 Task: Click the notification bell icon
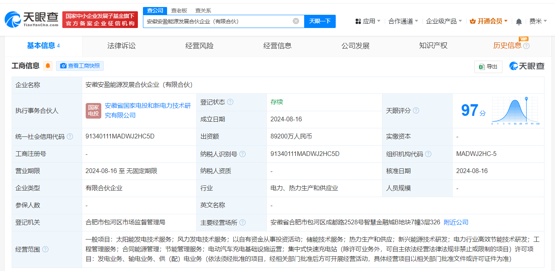(518, 22)
